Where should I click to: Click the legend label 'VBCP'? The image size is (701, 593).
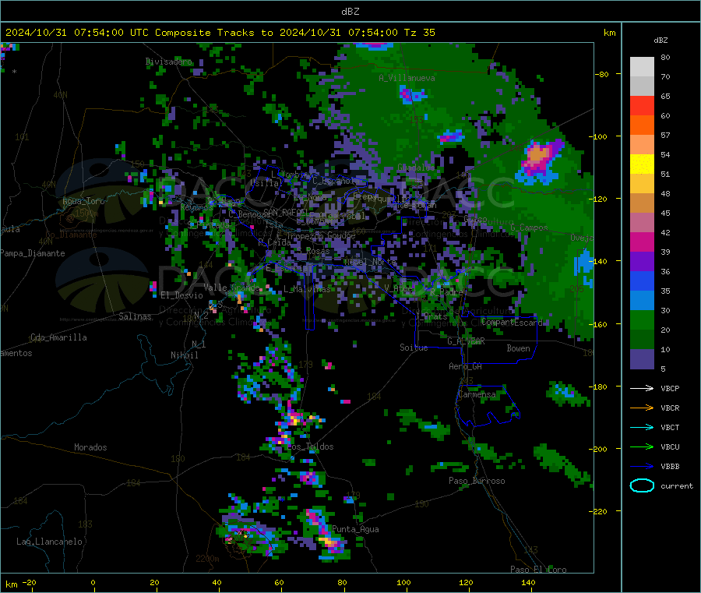[670, 388]
